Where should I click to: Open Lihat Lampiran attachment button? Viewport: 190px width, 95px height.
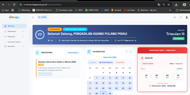point(45,74)
